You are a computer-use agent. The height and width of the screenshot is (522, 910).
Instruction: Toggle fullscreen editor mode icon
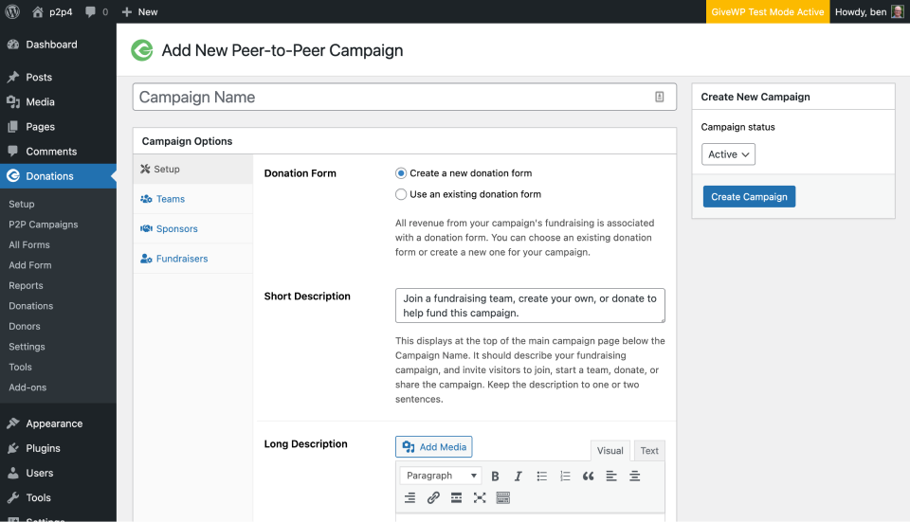480,497
